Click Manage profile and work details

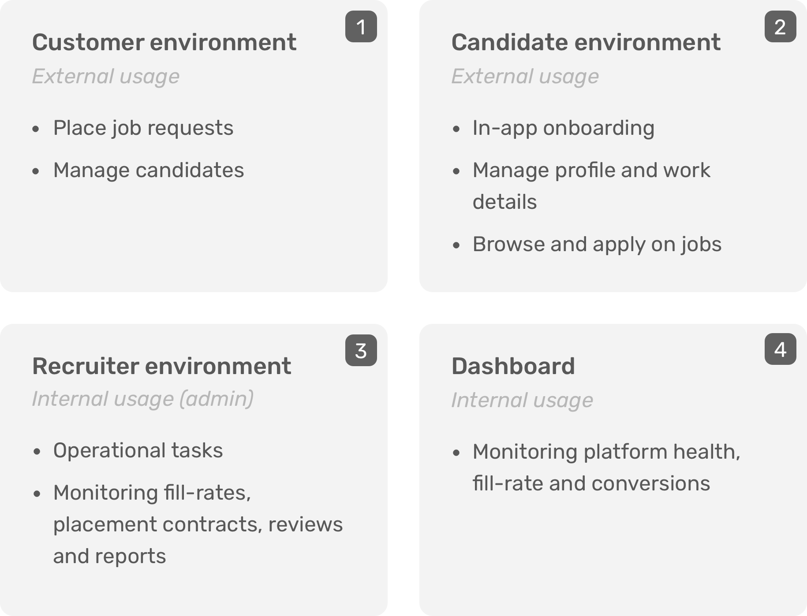(x=591, y=186)
